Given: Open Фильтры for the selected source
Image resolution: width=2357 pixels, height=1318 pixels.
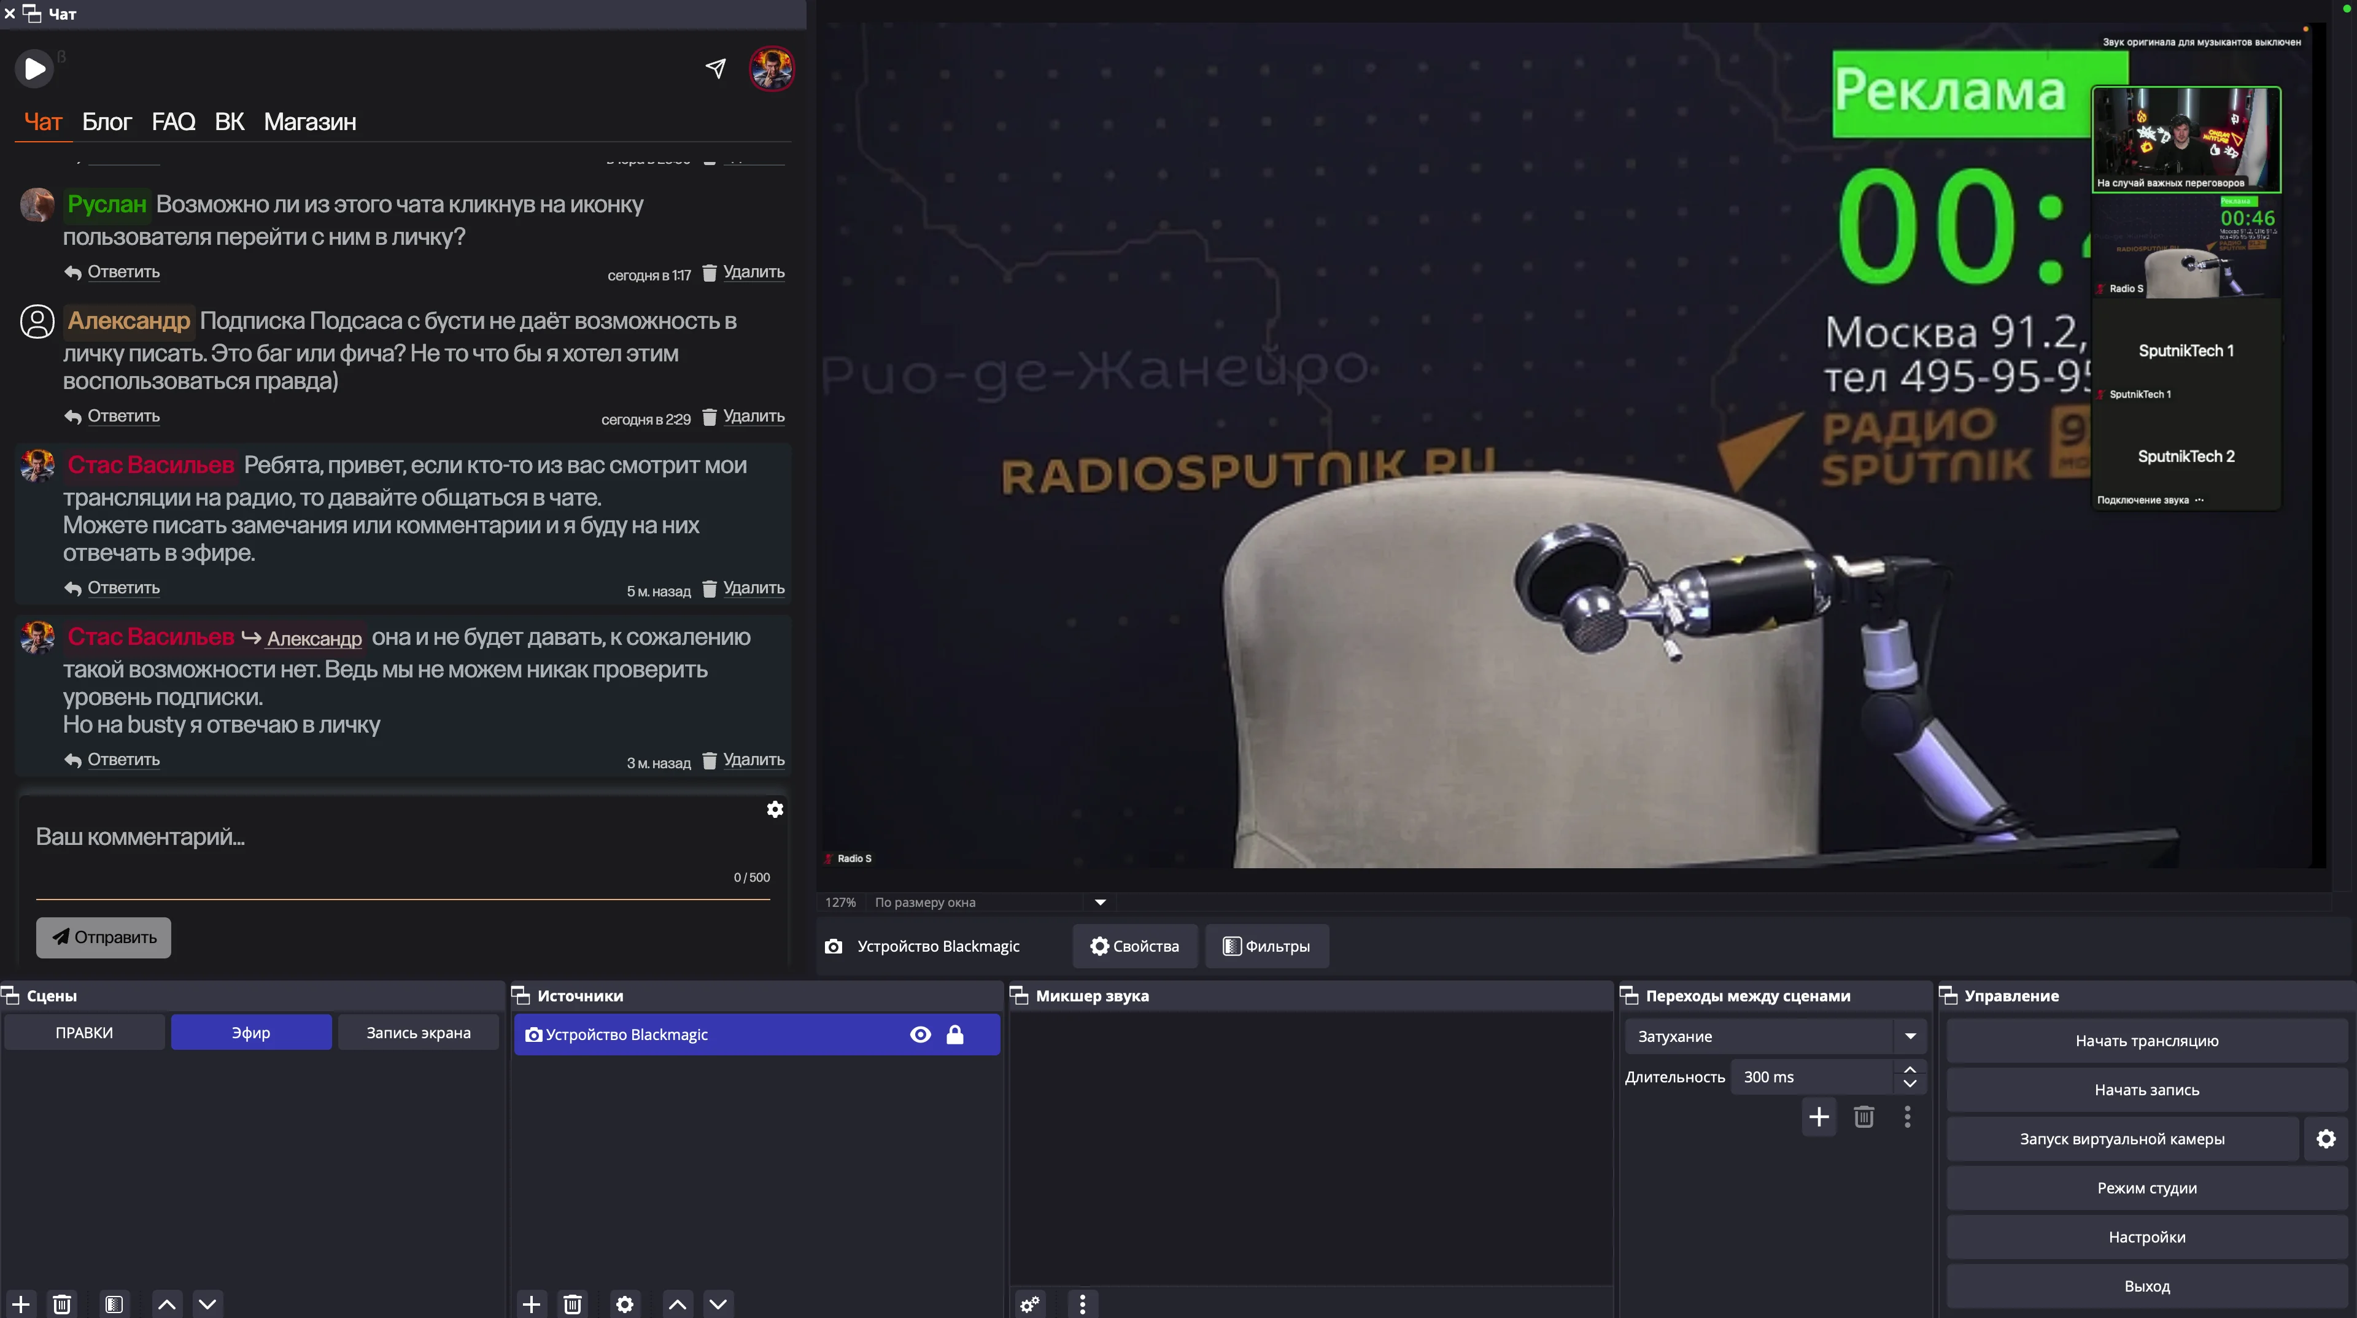Looking at the screenshot, I should tap(1268, 947).
